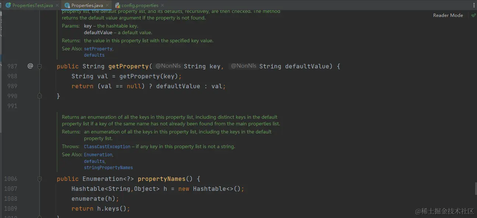Click the return keyword on line 989

point(83,86)
